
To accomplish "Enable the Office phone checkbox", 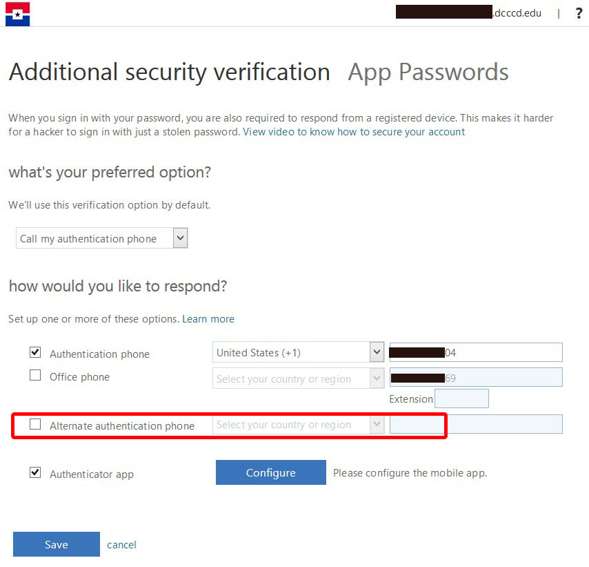I will [x=34, y=376].
